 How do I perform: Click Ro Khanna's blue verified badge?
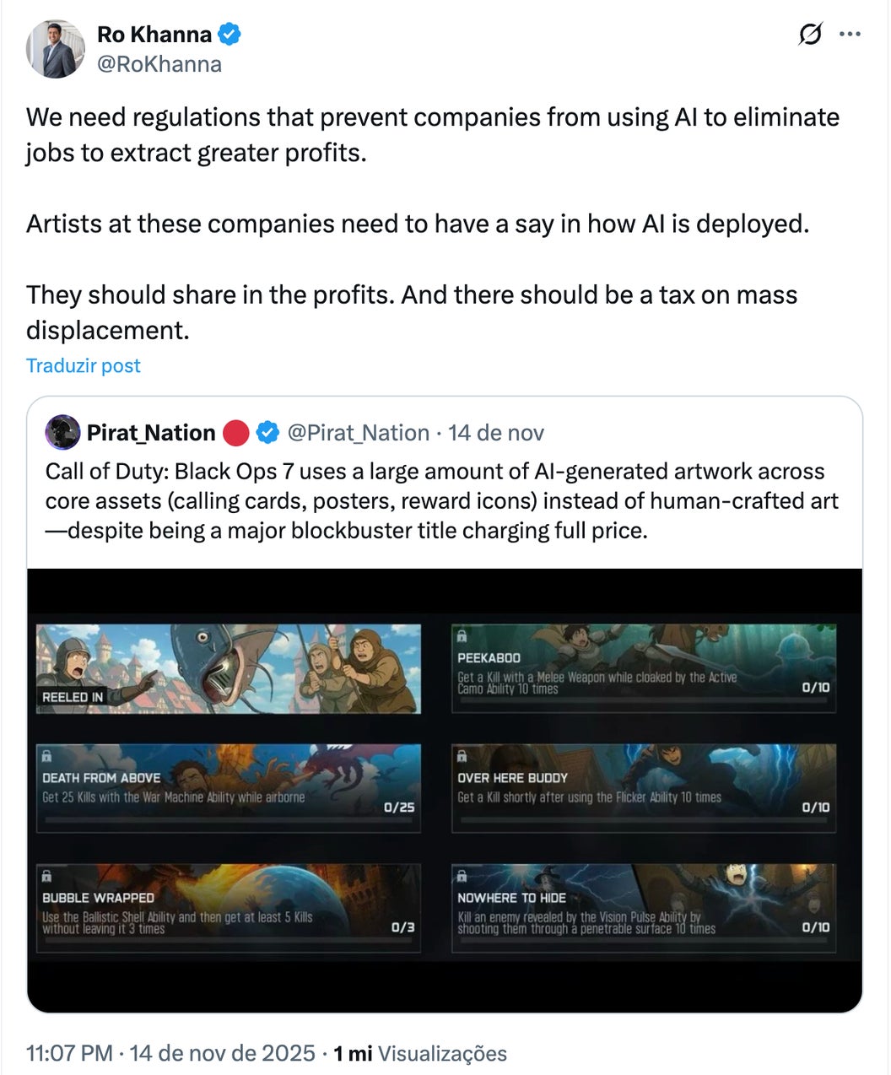point(229,35)
